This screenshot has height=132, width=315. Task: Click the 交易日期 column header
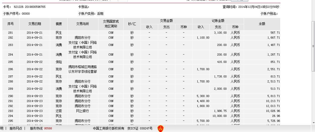[x=35, y=24]
